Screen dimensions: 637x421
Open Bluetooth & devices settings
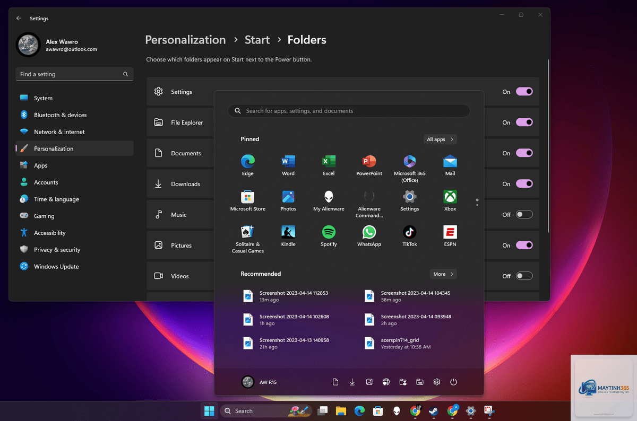(74, 115)
